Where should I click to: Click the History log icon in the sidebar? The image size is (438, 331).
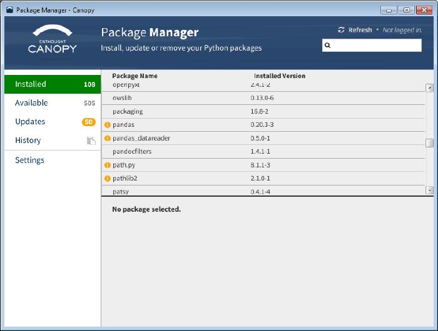pos(91,141)
